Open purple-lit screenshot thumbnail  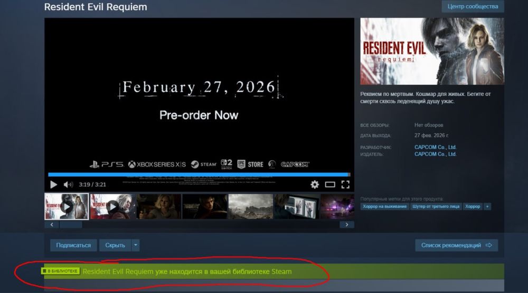coord(337,206)
